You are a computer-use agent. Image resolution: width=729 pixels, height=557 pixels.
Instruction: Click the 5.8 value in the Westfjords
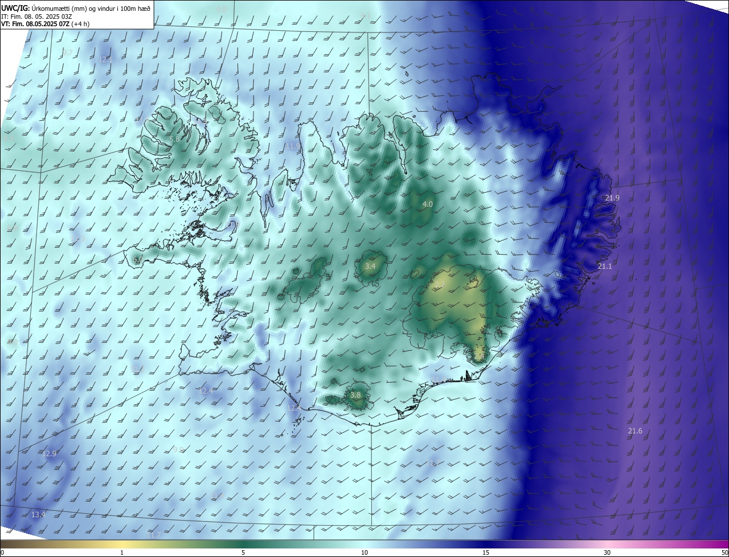[175, 139]
